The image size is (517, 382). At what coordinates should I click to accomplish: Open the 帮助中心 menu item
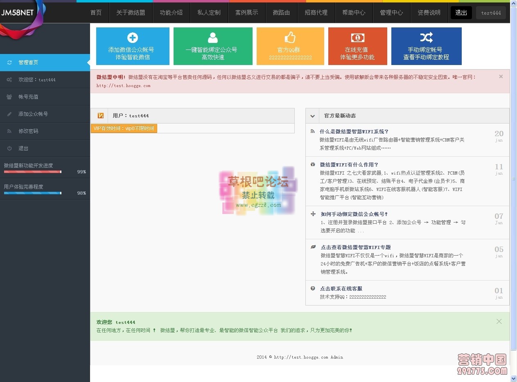pyautogui.click(x=354, y=13)
